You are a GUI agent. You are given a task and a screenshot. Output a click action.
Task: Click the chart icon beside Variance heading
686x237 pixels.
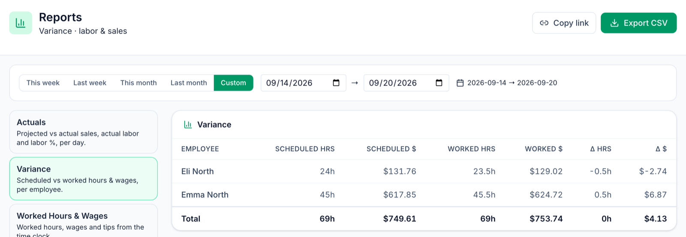coord(188,125)
